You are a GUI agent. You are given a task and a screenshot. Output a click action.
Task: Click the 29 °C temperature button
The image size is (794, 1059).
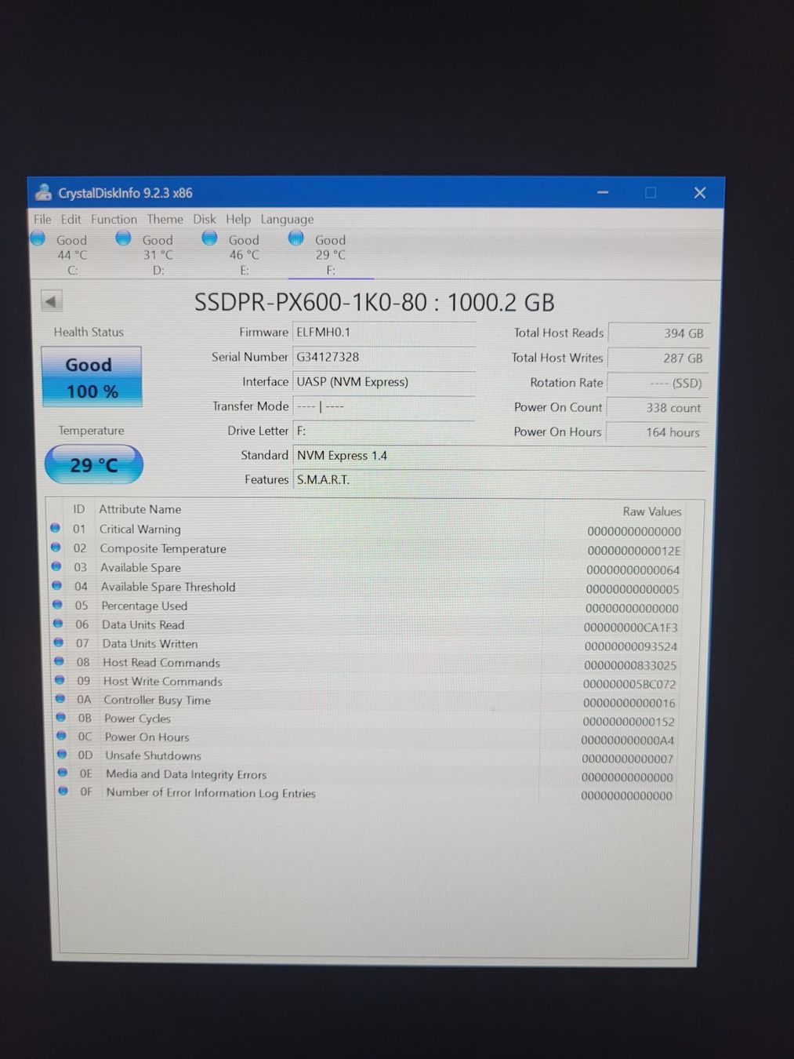(x=94, y=464)
